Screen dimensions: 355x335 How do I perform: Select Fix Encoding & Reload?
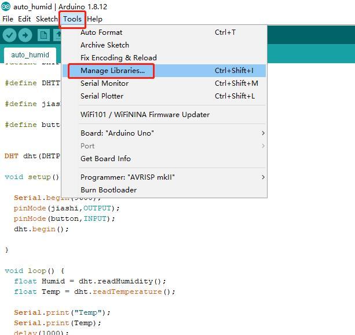click(164, 58)
